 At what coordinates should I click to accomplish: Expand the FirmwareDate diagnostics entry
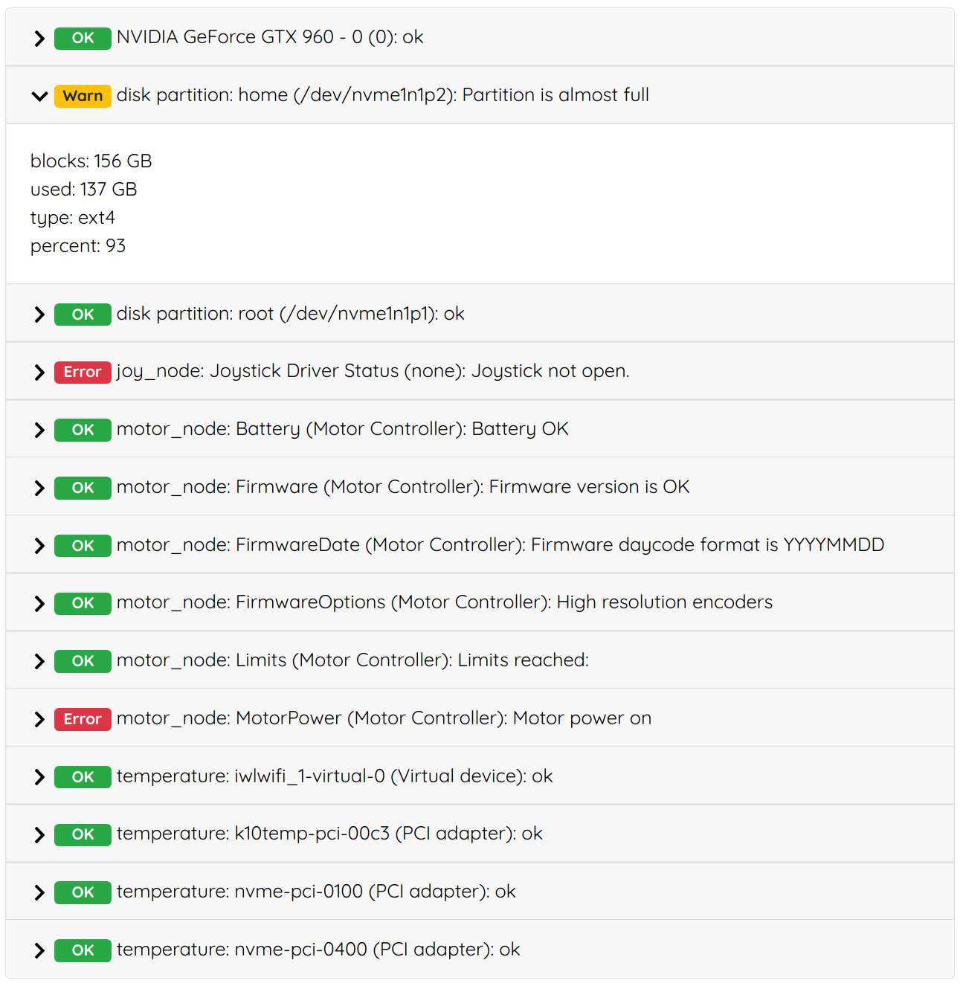[39, 545]
